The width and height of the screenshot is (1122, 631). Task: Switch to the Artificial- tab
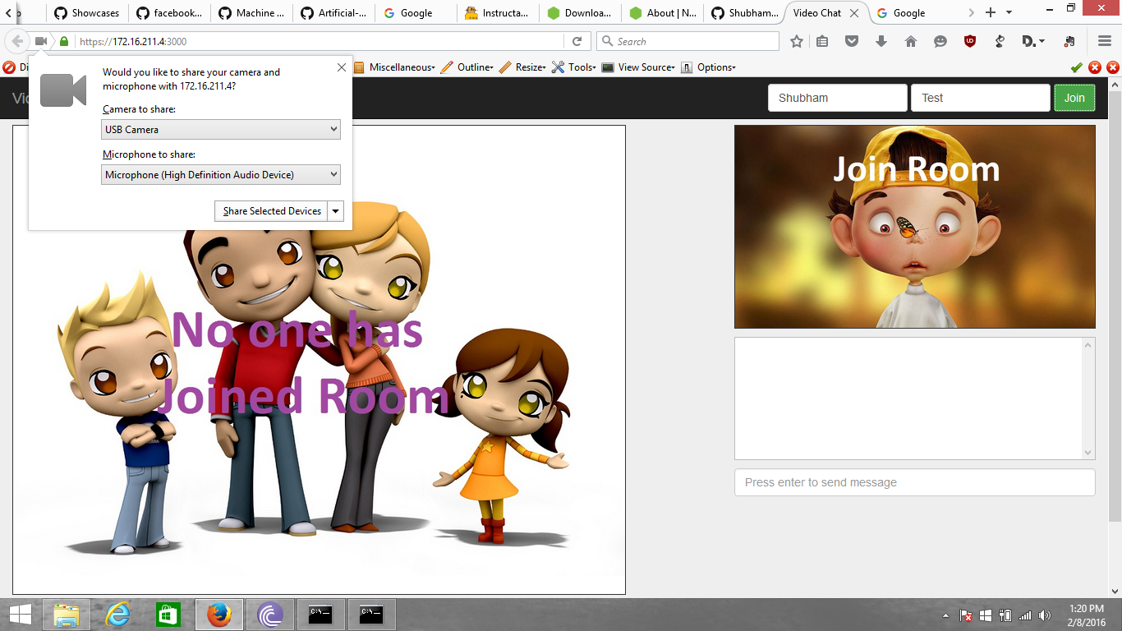coord(333,12)
